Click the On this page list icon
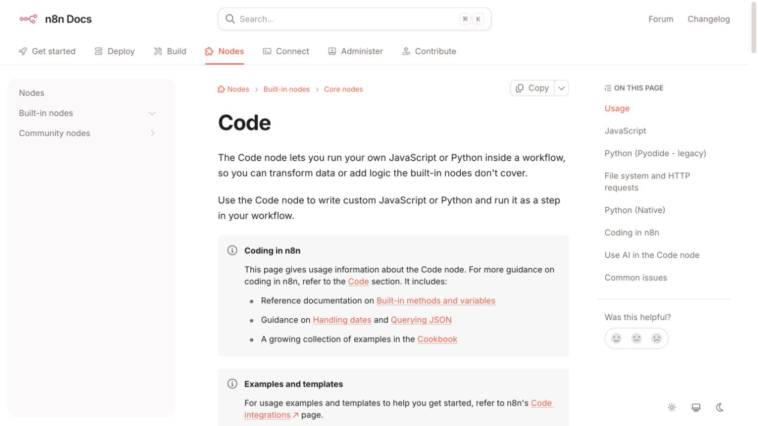The width and height of the screenshot is (758, 426). (x=608, y=88)
